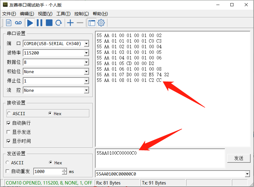Click the tape recorder toolbar icon

tap(19, 23)
